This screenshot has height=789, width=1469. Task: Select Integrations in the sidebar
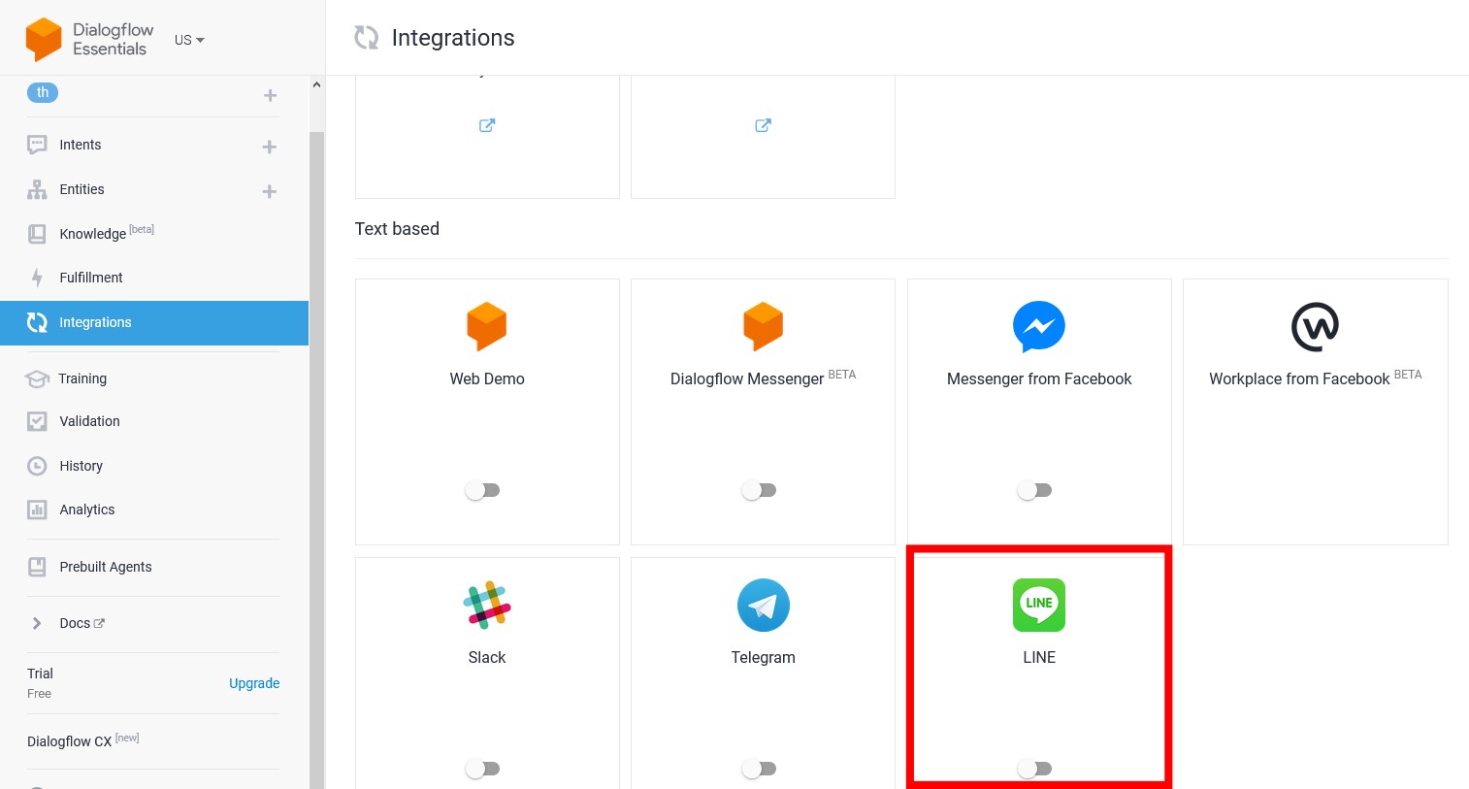pyautogui.click(x=154, y=322)
